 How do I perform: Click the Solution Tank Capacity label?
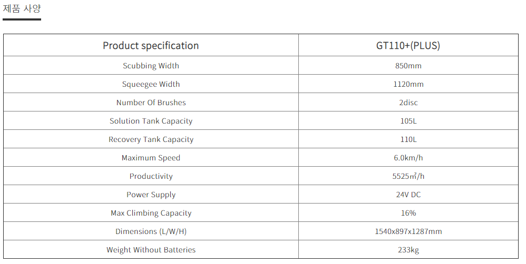(x=151, y=121)
